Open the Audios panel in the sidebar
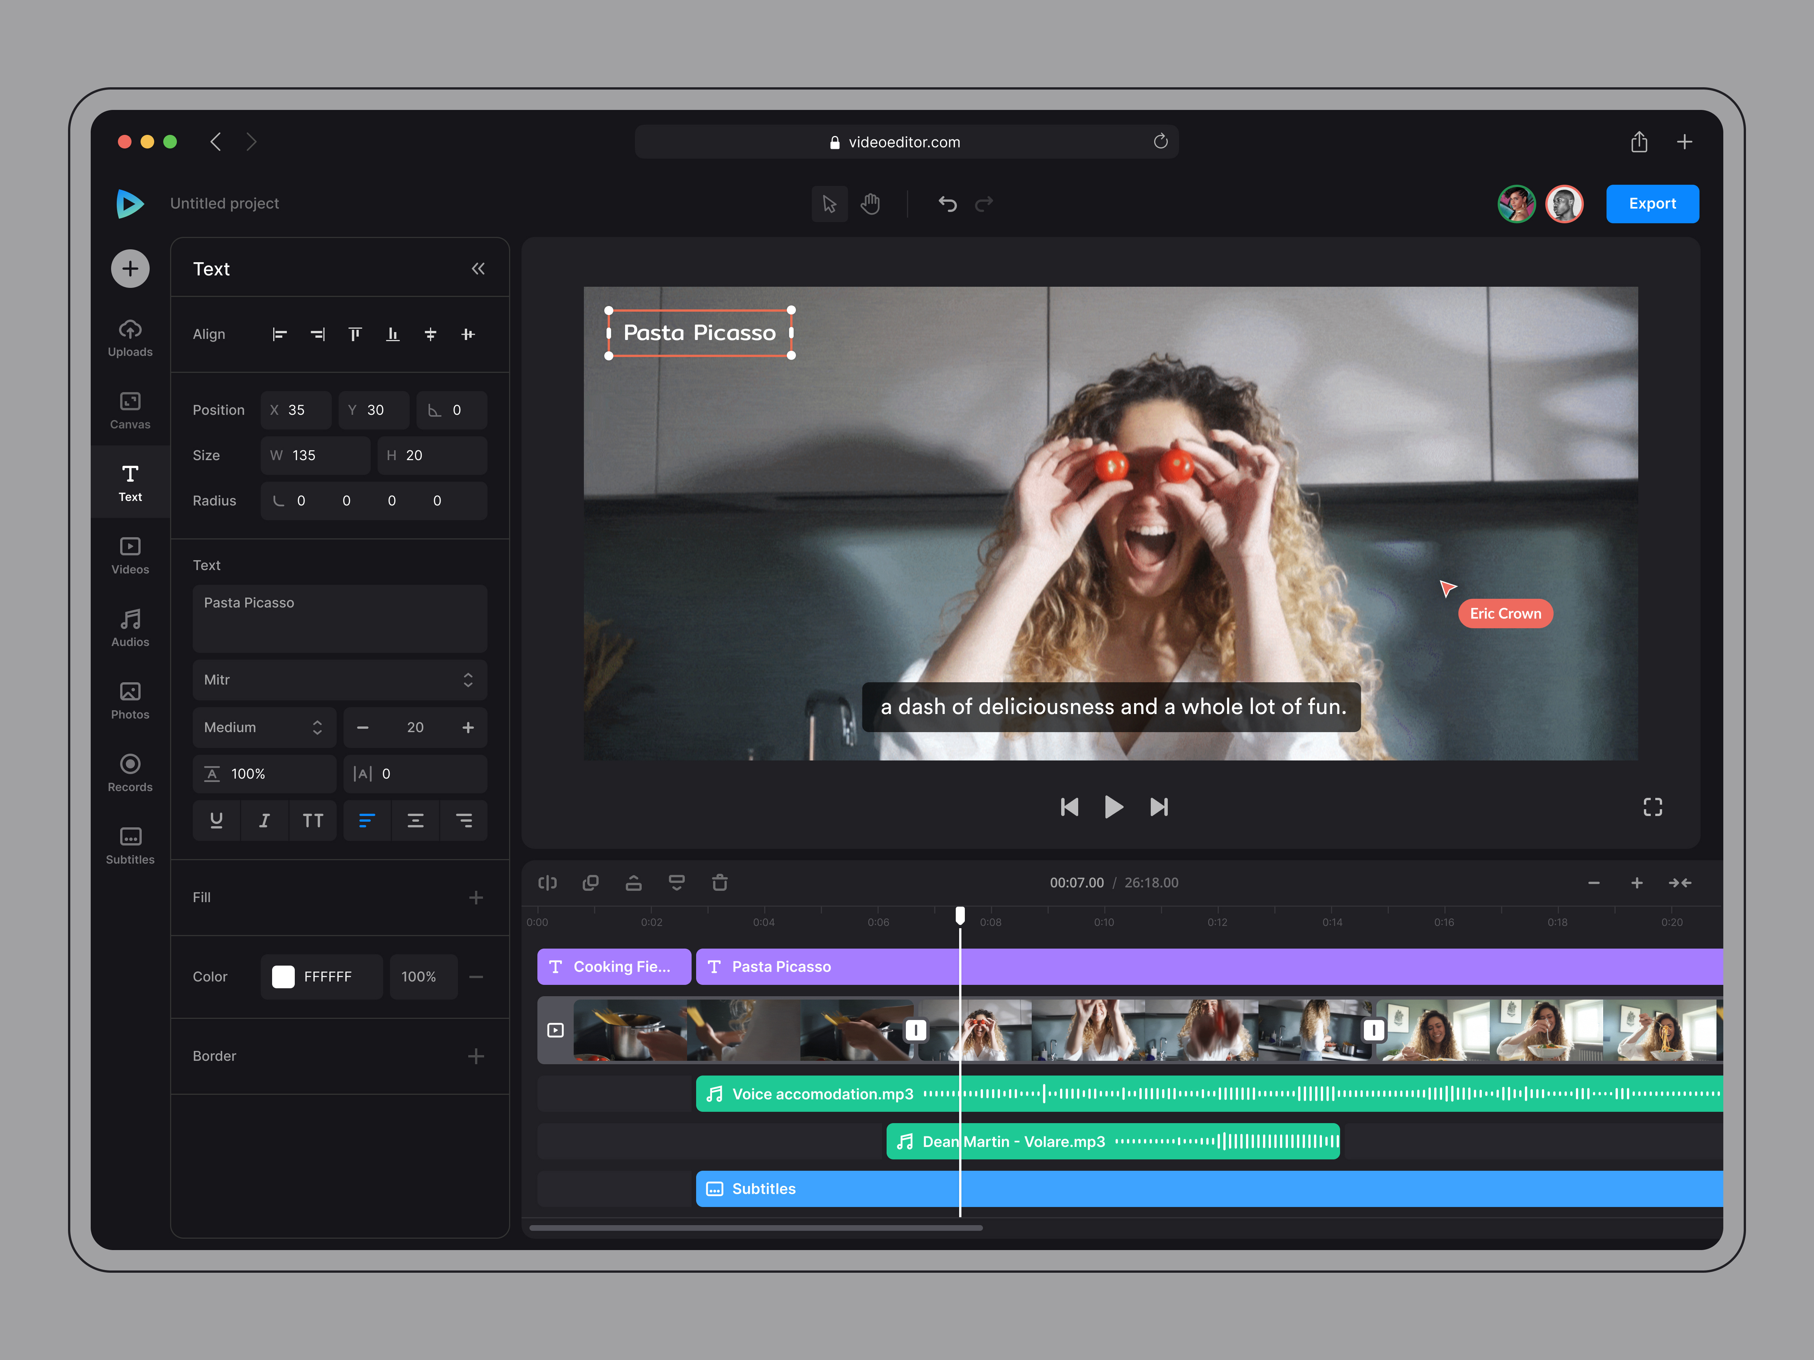The height and width of the screenshot is (1360, 1814). pyautogui.click(x=130, y=627)
